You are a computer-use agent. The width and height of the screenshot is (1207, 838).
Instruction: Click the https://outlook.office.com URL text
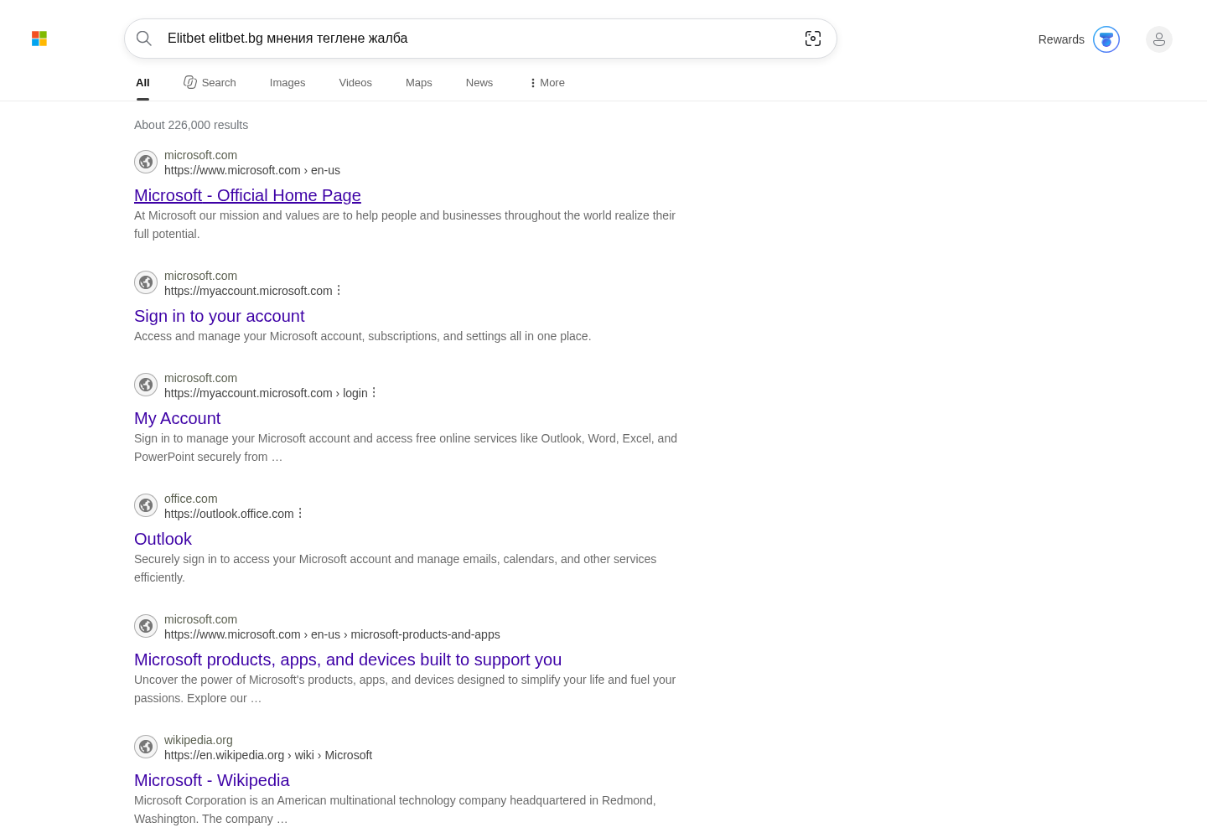(x=229, y=514)
